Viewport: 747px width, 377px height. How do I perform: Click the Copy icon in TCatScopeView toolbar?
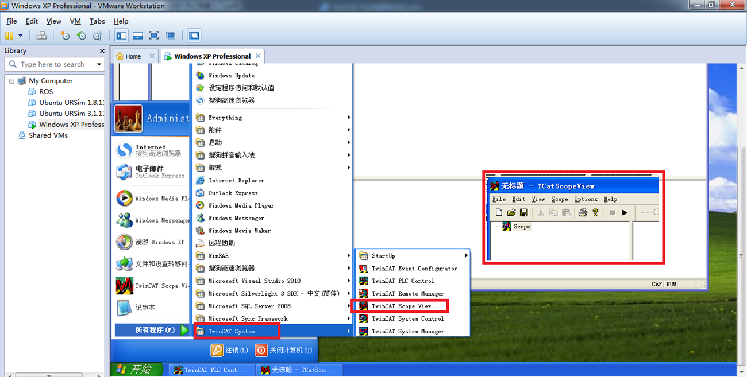tap(553, 213)
